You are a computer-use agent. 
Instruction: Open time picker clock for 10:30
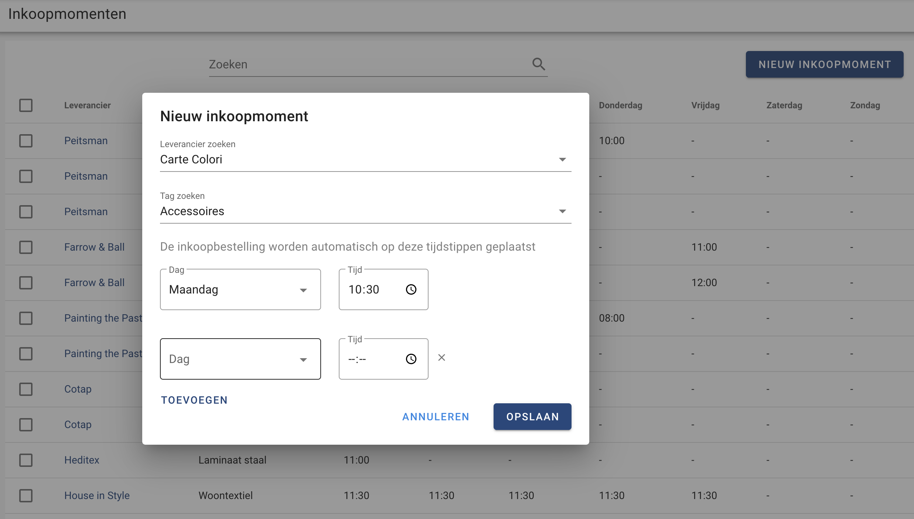pyautogui.click(x=411, y=289)
